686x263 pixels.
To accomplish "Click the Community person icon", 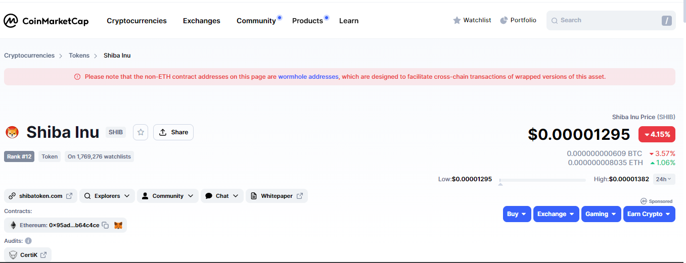I will 145,196.
